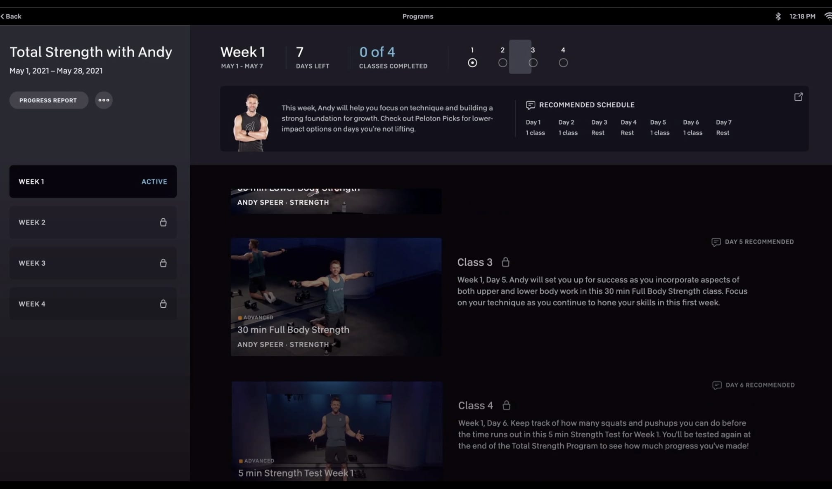
Task: Open the Progress Report
Action: (48, 100)
